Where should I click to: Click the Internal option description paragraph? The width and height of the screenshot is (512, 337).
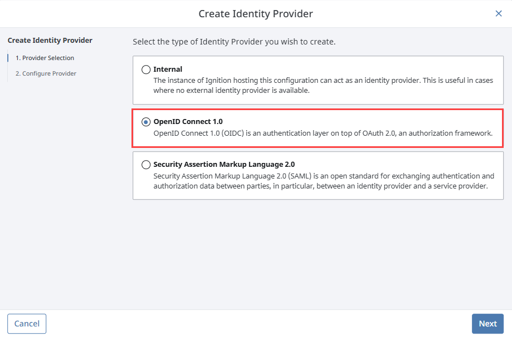pos(323,86)
